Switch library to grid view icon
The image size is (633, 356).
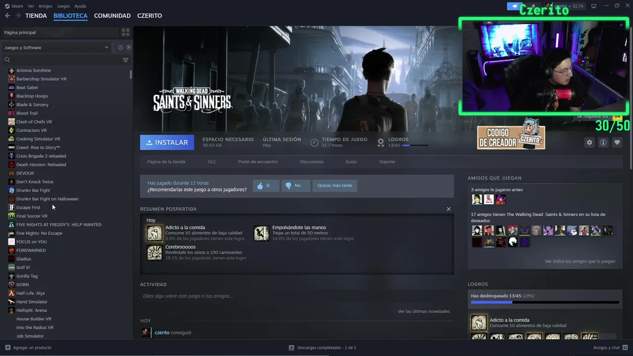coord(126,32)
